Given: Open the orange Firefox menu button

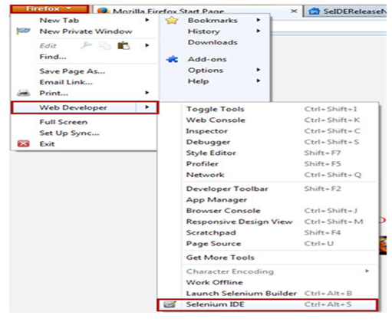Looking at the screenshot, I should (x=49, y=8).
